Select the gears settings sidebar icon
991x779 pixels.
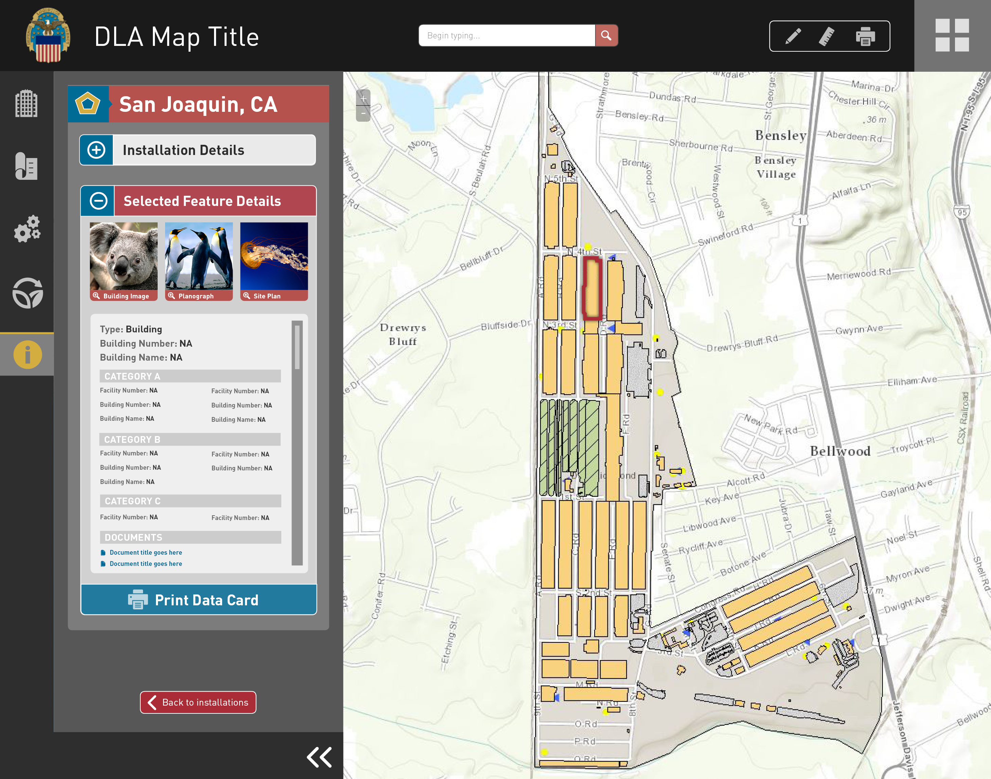(x=27, y=229)
